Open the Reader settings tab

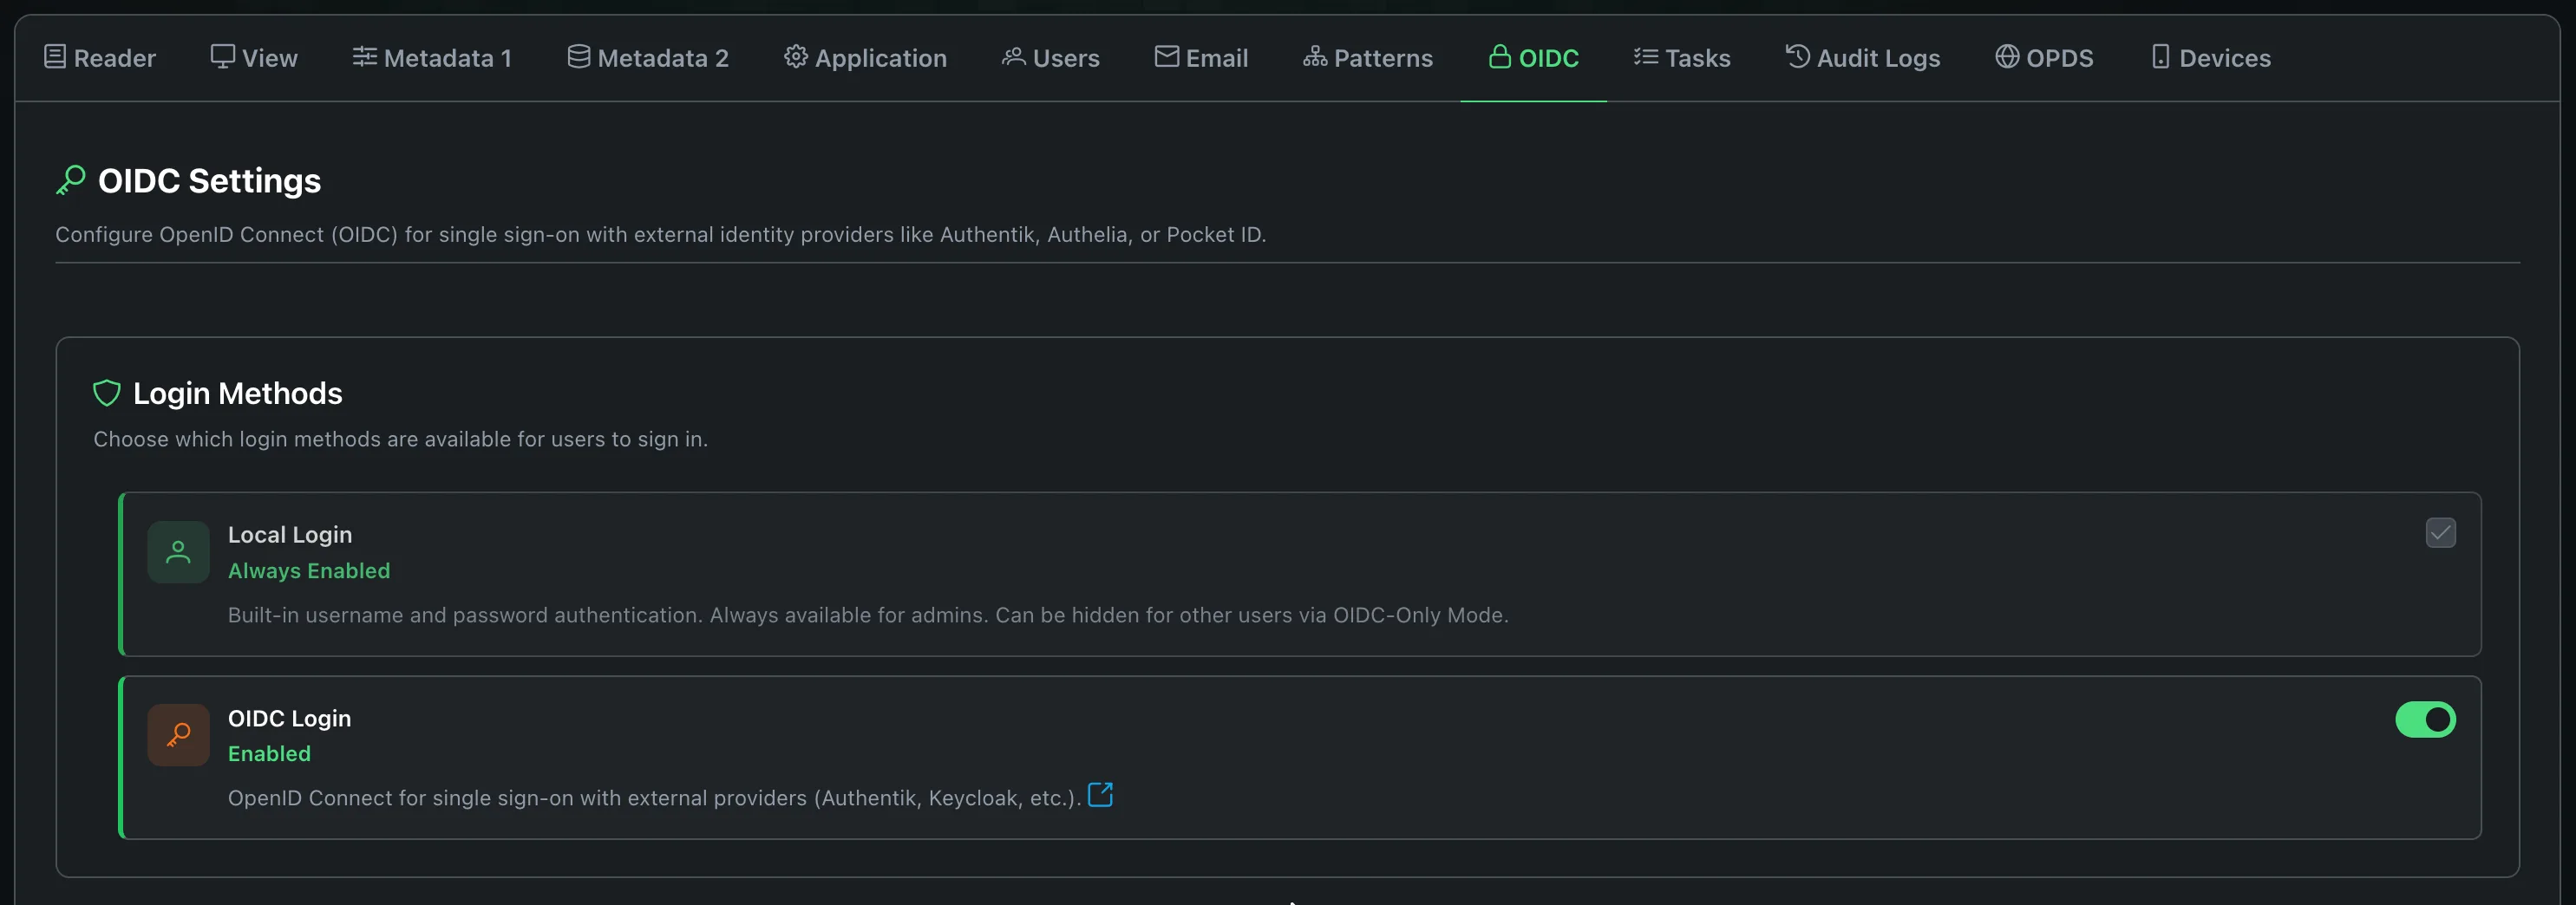point(100,58)
